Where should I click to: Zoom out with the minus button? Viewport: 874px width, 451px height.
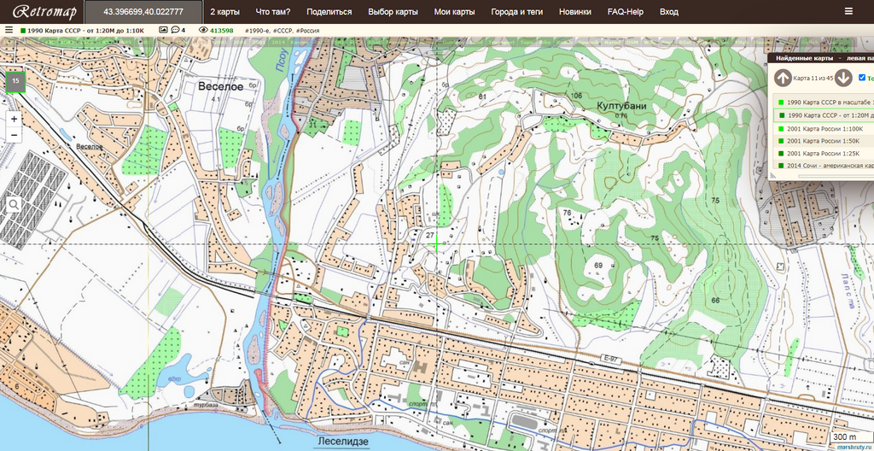(x=14, y=134)
